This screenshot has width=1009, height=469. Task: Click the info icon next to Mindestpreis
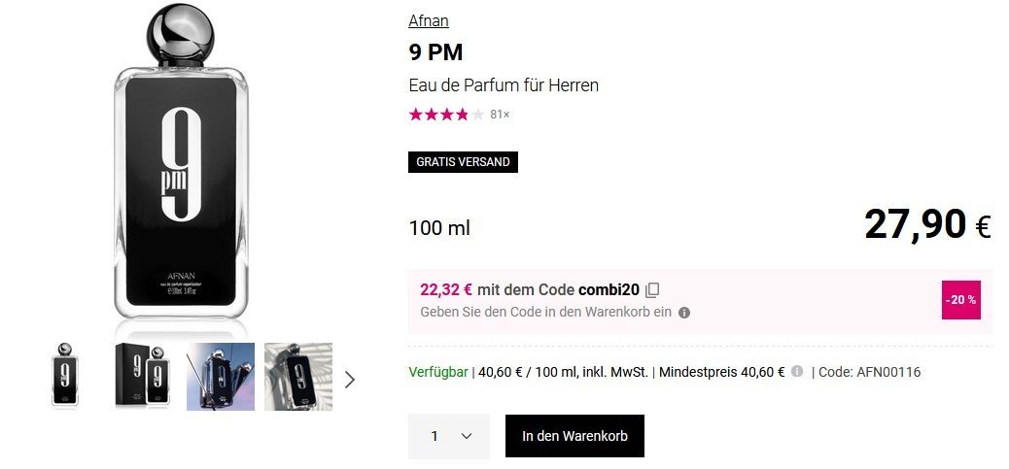797,372
